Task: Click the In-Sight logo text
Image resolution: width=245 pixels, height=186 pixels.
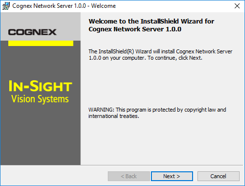Action: point(40,86)
